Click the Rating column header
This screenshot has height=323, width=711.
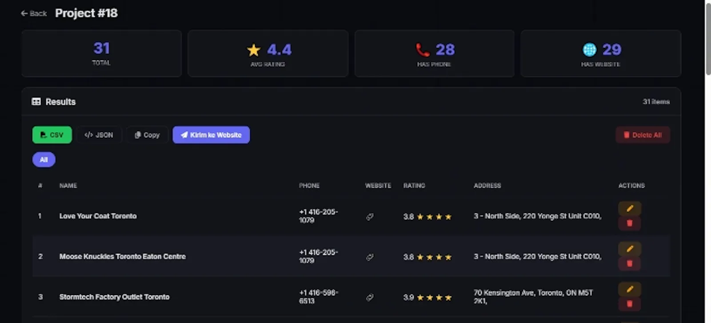point(414,186)
